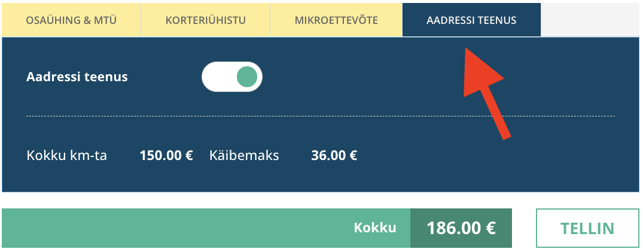
Task: Click the active AADRESSI TEENUS tab
Action: [x=471, y=20]
